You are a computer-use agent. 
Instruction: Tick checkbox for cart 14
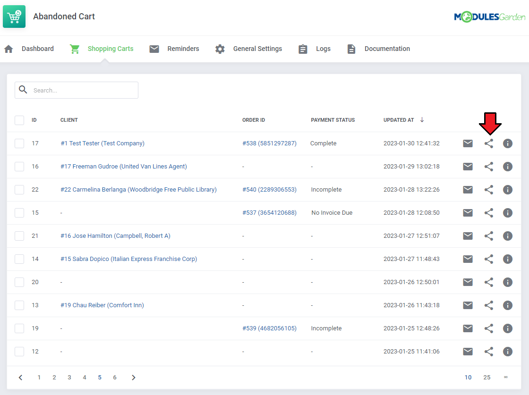point(19,259)
